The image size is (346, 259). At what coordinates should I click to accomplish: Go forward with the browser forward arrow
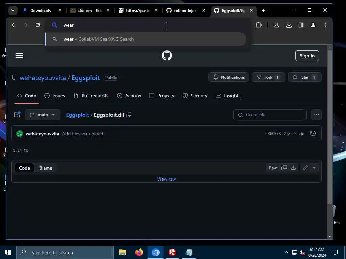tap(26, 25)
